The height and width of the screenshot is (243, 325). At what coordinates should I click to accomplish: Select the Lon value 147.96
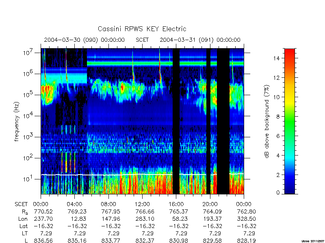[x=111, y=219]
